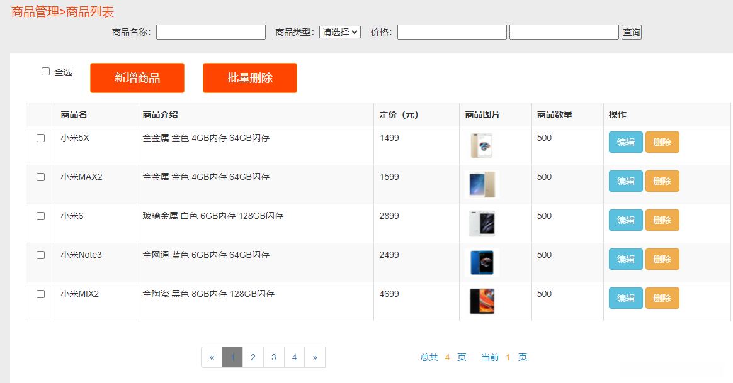
Task: Click 编辑 for 小米Note3
Action: point(625,259)
